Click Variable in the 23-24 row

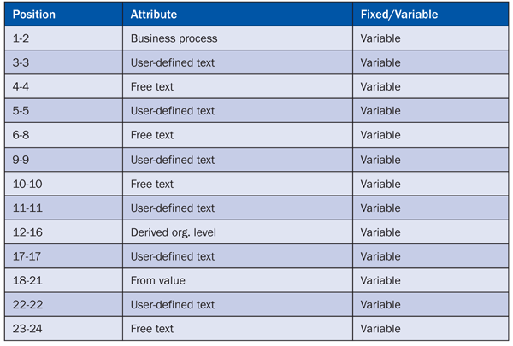click(x=380, y=329)
